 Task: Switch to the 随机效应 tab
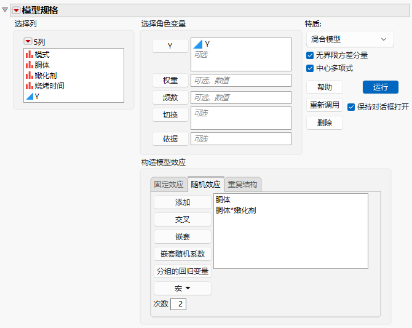(205, 184)
